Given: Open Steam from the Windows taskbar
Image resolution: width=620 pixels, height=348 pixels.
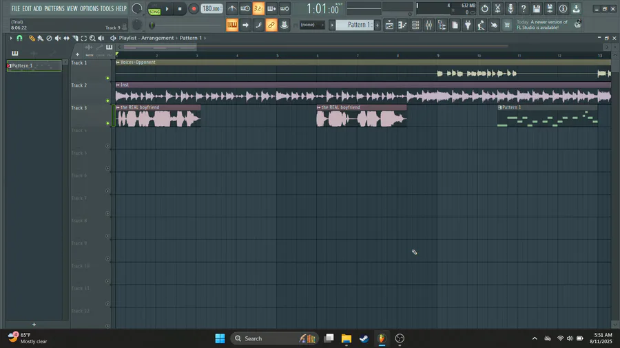Looking at the screenshot, I should 364,338.
